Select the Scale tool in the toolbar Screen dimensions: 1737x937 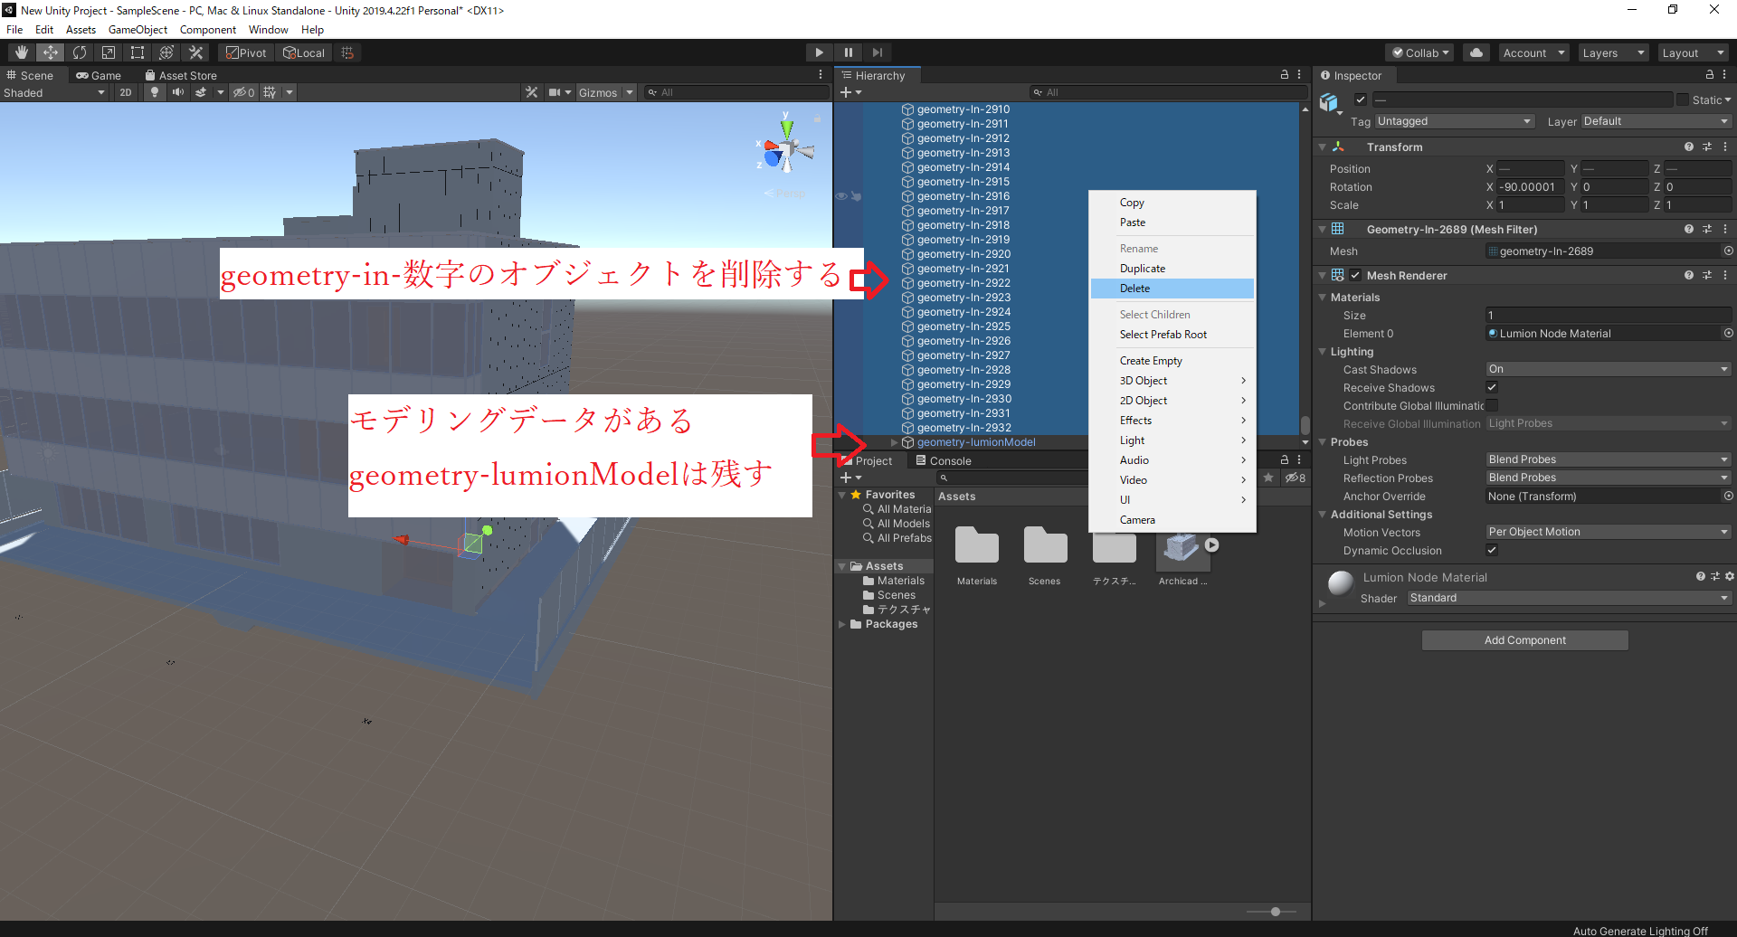pyautogui.click(x=109, y=52)
